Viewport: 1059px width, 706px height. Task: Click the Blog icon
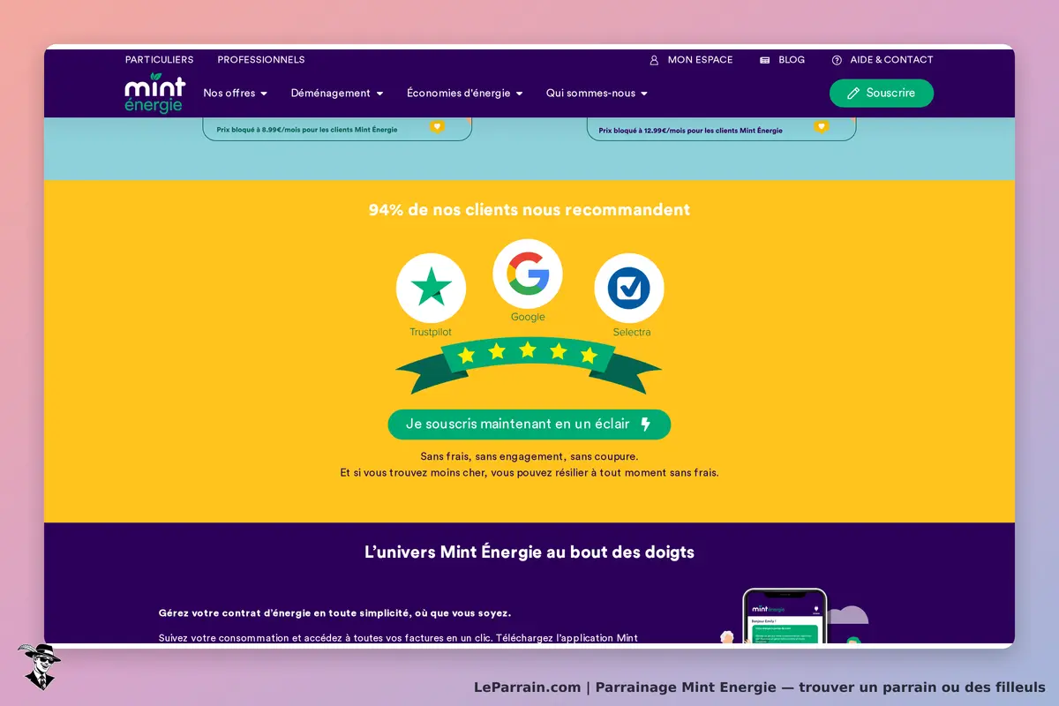(x=765, y=60)
